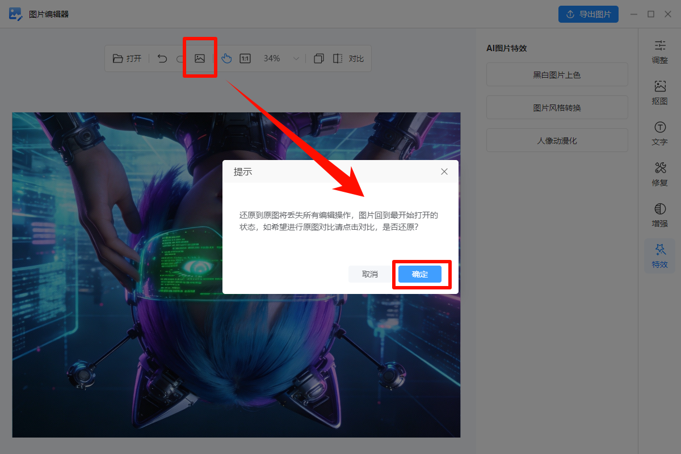This screenshot has width=681, height=454.
Task: Toggle the 1:1 zoom view
Action: [245, 58]
